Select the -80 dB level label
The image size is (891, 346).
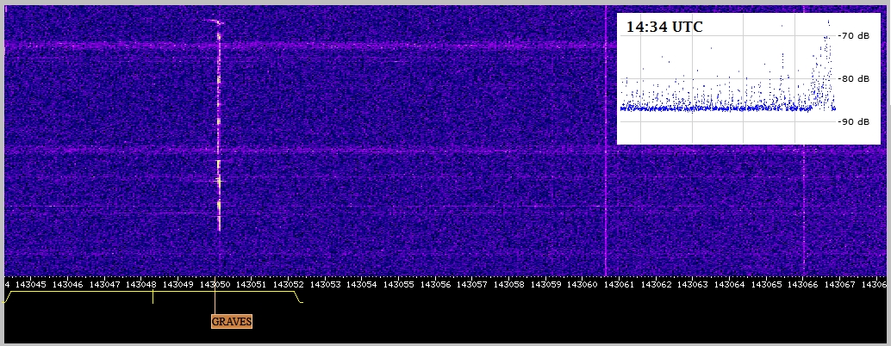point(855,79)
